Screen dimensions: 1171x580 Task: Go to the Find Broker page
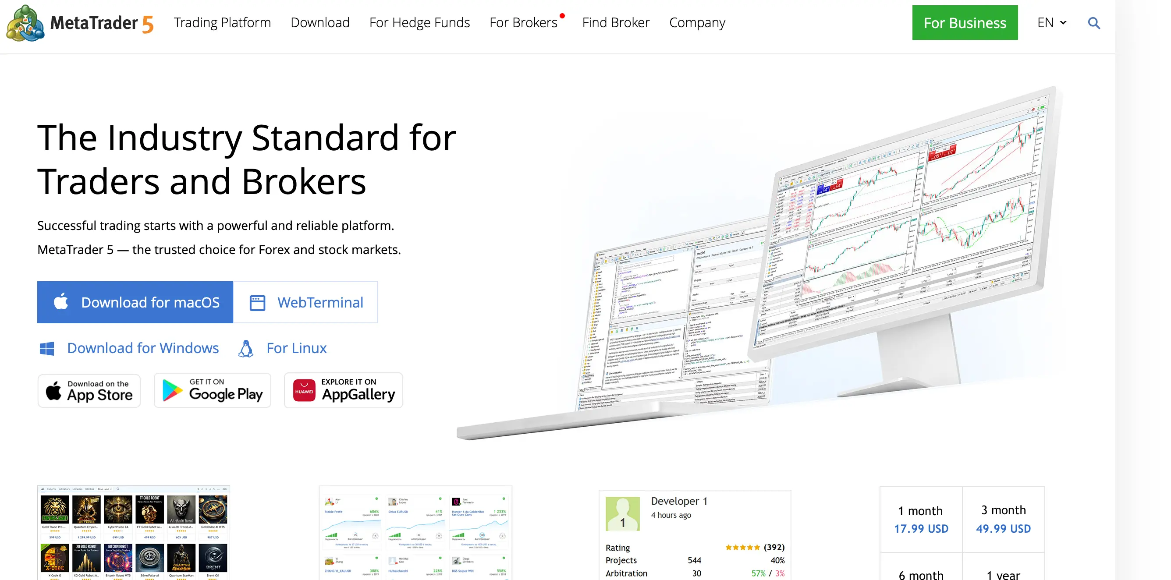tap(616, 23)
